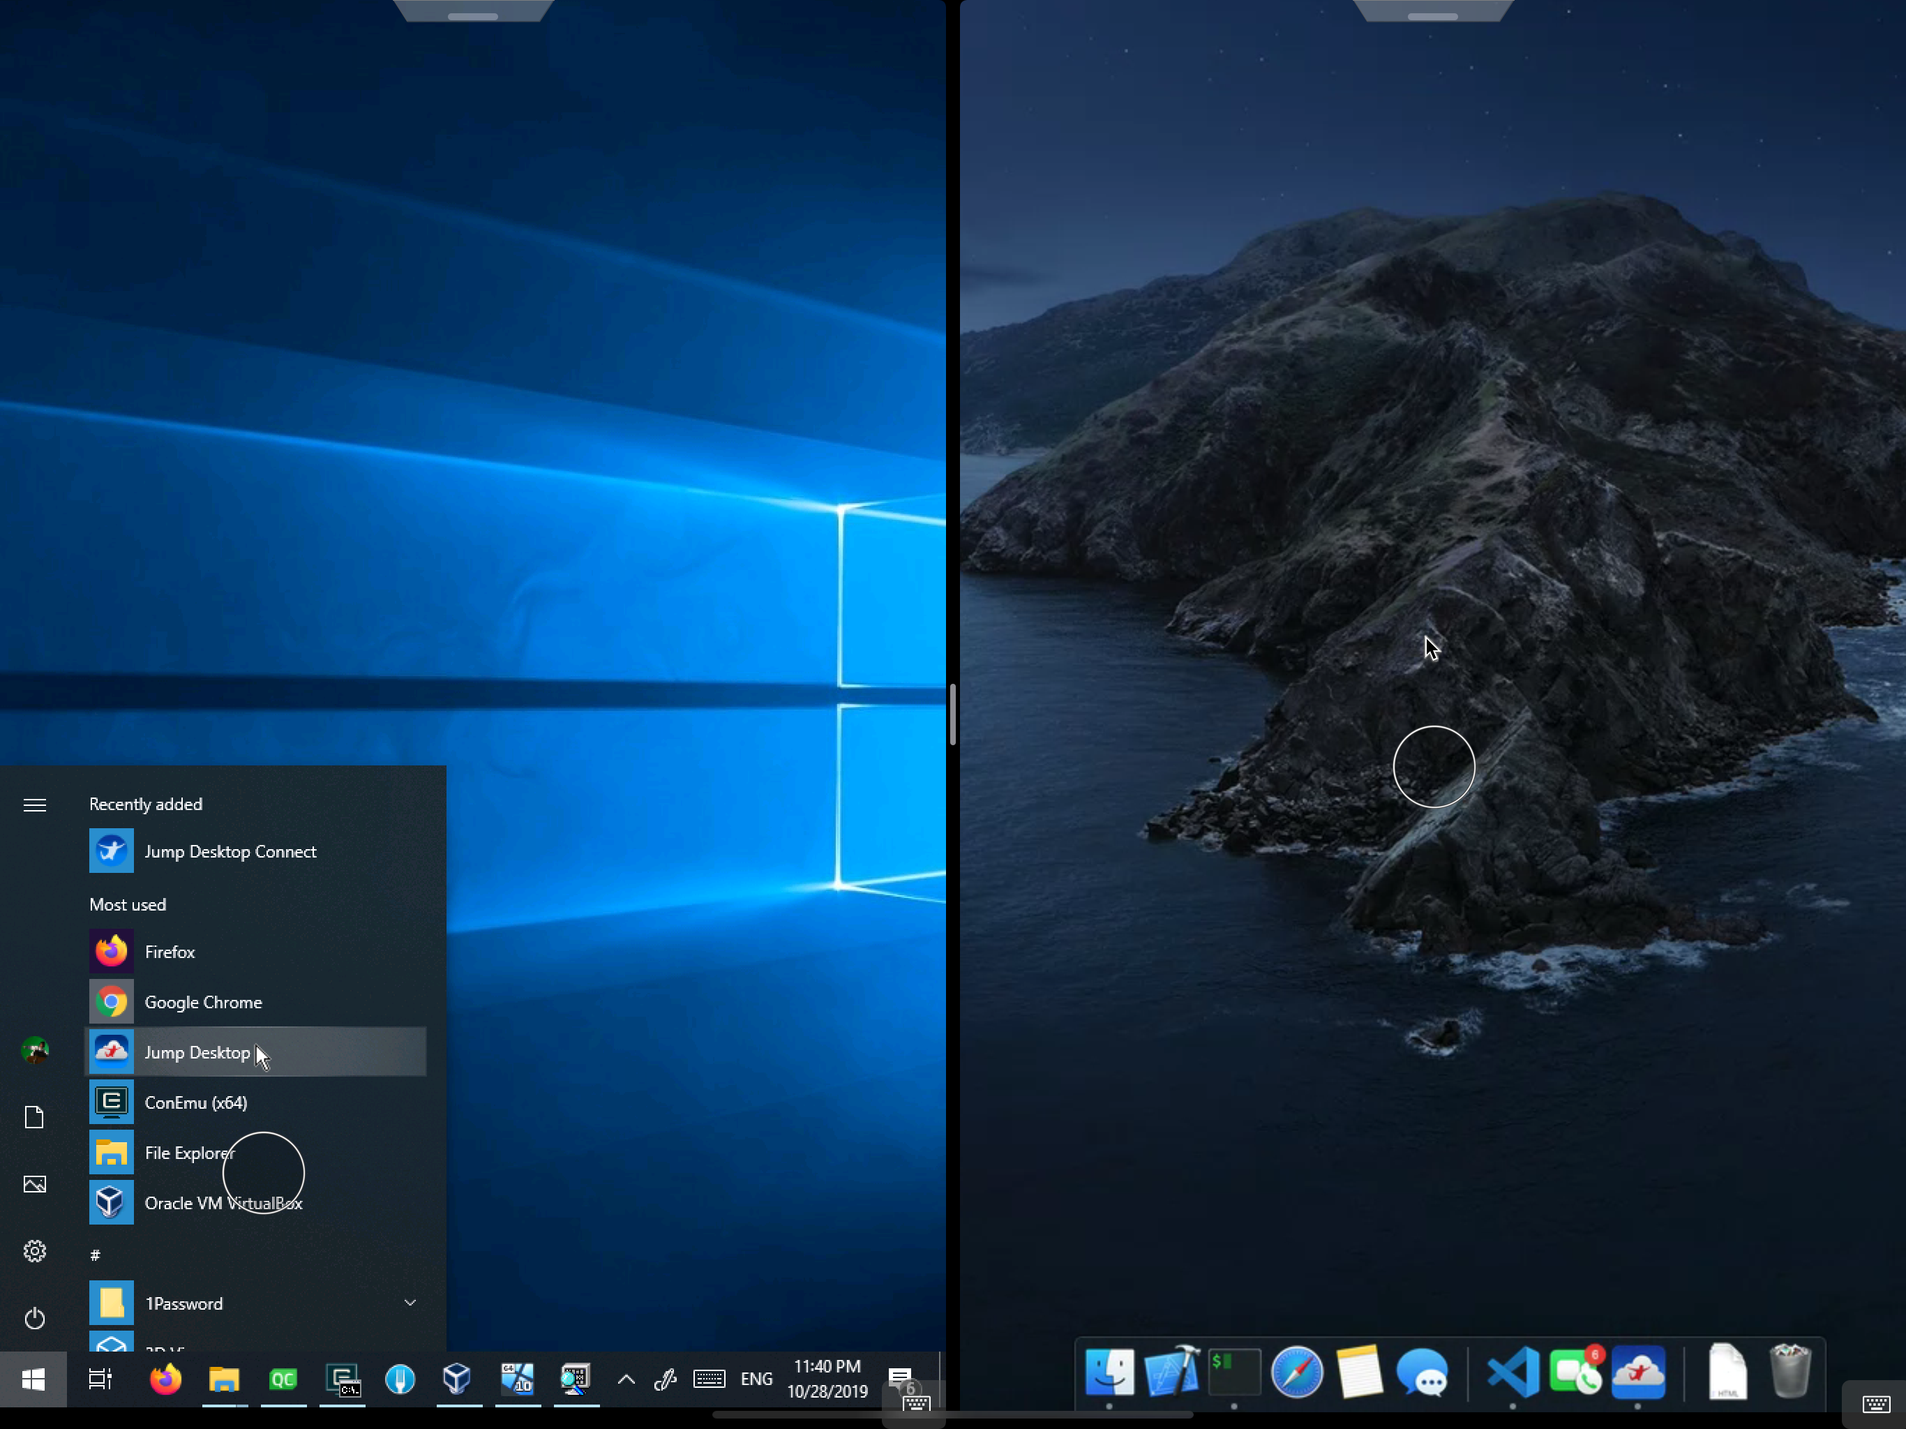This screenshot has width=1906, height=1429.
Task: Launch Safari in the macOS dock
Action: (1297, 1371)
